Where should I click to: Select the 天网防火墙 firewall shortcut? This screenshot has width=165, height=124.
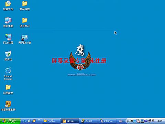(25, 39)
